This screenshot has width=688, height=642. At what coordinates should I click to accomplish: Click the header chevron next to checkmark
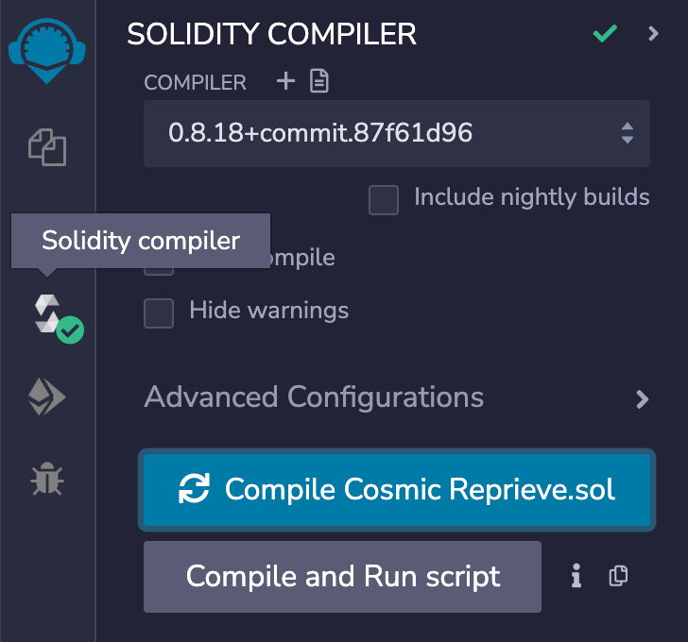pos(653,34)
